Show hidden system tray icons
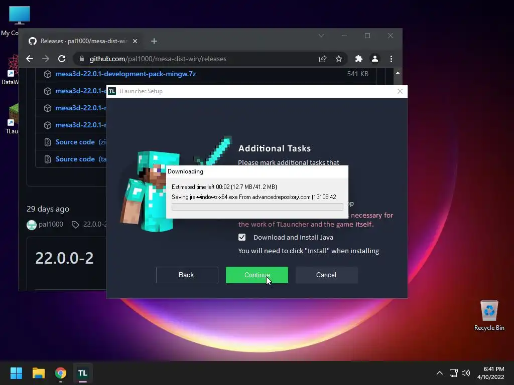Image resolution: width=514 pixels, height=385 pixels. pos(440,373)
